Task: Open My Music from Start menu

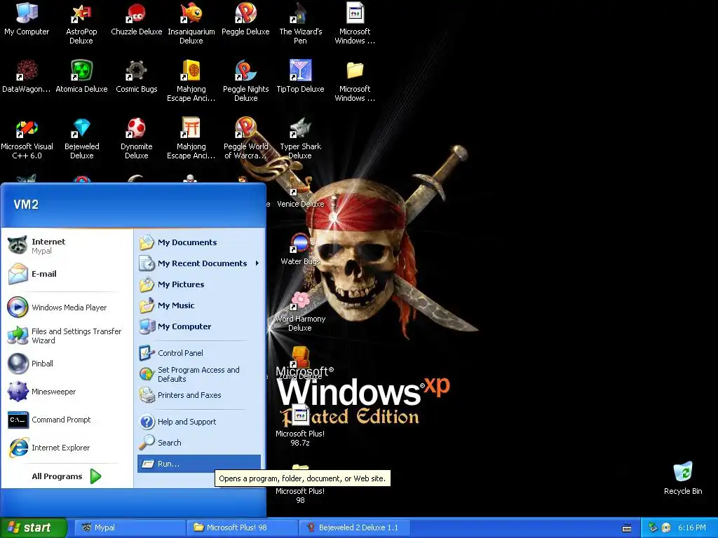Action: pos(199,305)
